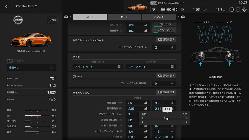Click the 固有振動数 slider handle
The height and width of the screenshot is (140, 249).
point(167,119)
